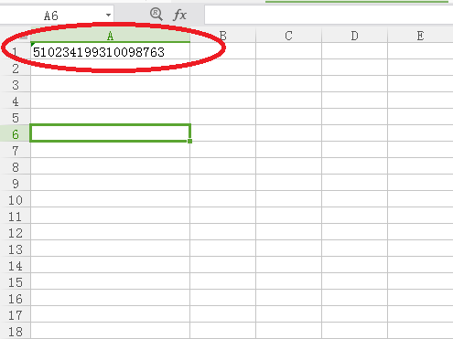Click the magnifier search icon beside fx
This screenshot has height=339, width=453.
point(156,14)
